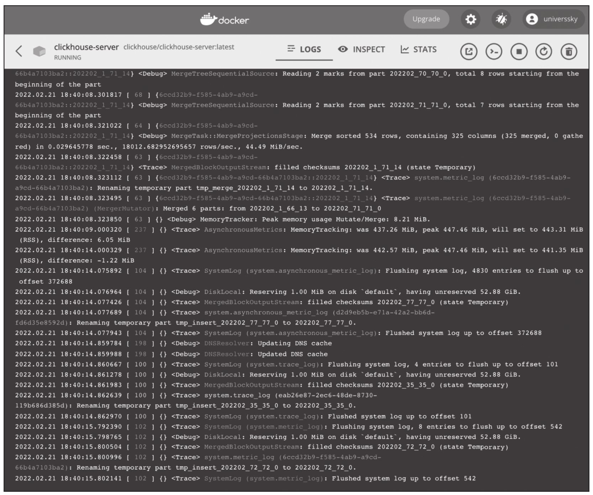This screenshot has width=593, height=495.
Task: Click the clickhouse-server container name
Action: point(86,47)
